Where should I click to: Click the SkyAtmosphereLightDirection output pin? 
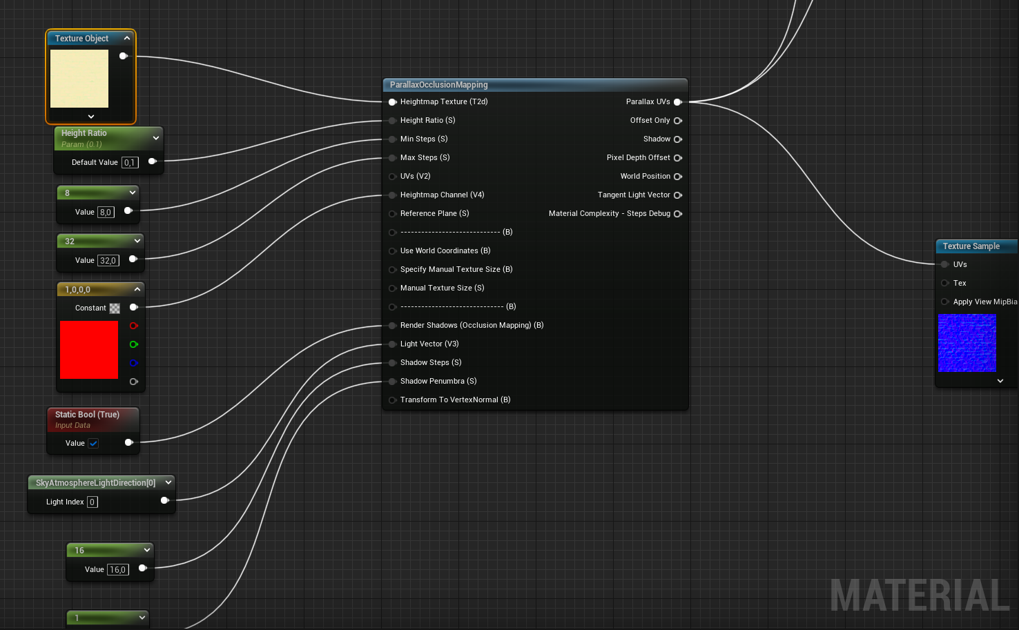164,501
